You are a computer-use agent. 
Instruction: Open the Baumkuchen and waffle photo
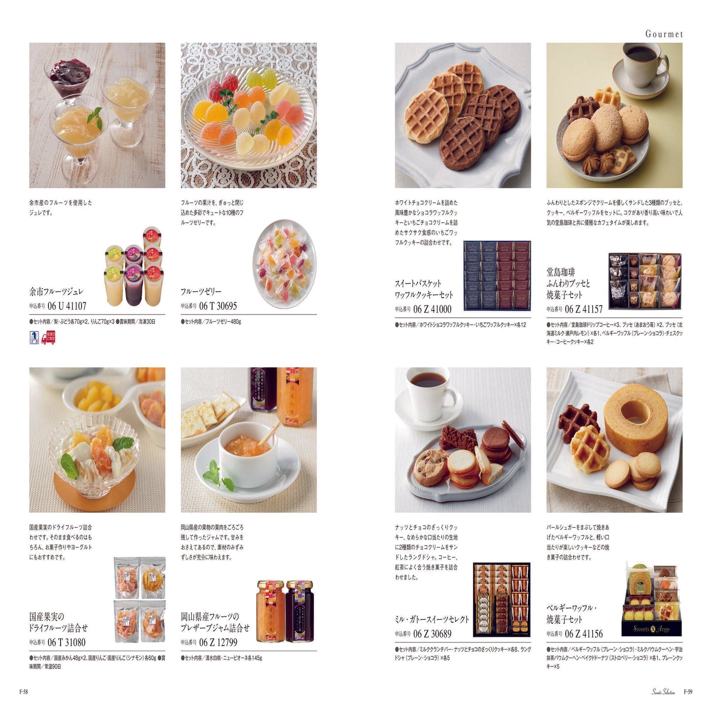pos(614,440)
